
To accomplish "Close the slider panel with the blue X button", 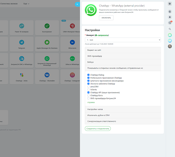I will pyautogui.click(x=77, y=4).
